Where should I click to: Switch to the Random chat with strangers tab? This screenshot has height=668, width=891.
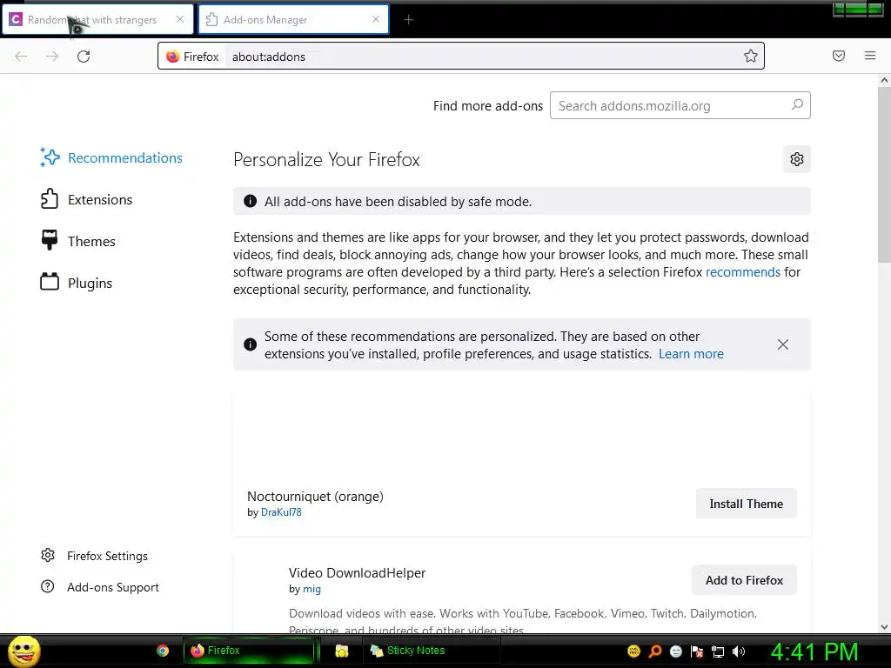tap(97, 20)
